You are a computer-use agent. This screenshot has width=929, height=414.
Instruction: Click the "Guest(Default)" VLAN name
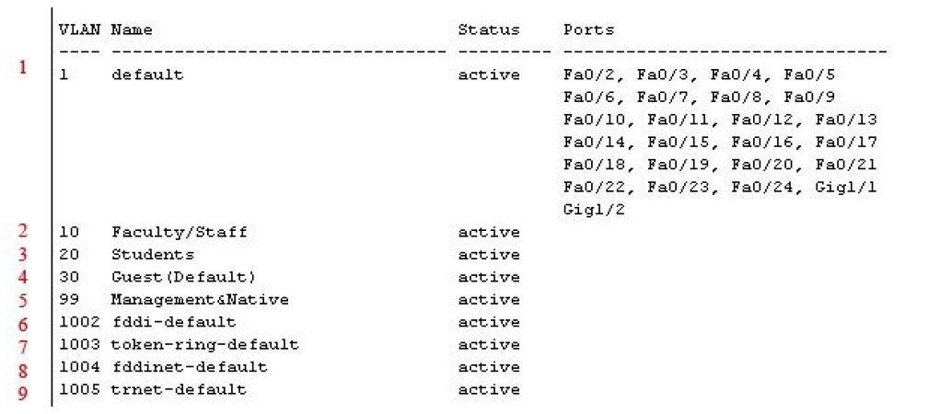[x=182, y=277]
